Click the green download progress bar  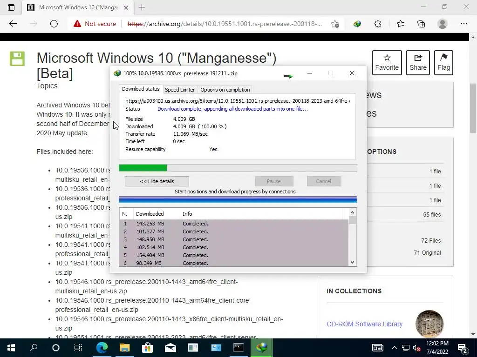click(x=238, y=168)
